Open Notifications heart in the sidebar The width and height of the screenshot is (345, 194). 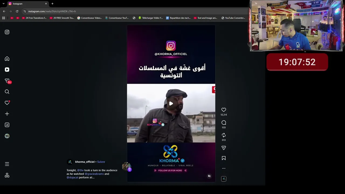pyautogui.click(x=7, y=103)
